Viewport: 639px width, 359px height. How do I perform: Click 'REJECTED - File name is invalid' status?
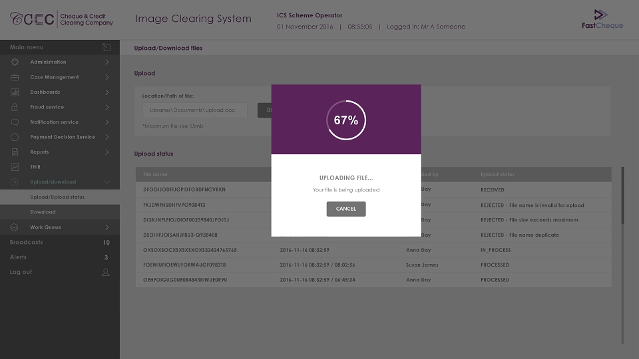pyautogui.click(x=532, y=205)
